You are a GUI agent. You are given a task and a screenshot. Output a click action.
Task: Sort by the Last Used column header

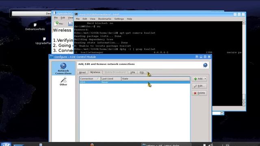111,79
